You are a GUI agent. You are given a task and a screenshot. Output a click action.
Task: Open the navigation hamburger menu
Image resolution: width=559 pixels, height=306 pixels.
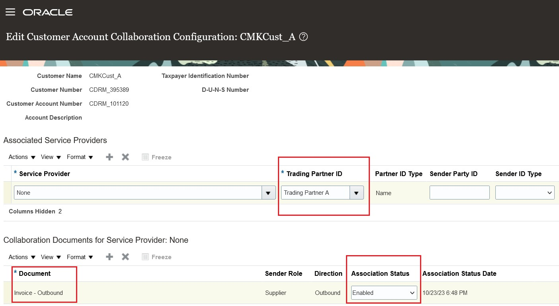tap(10, 12)
